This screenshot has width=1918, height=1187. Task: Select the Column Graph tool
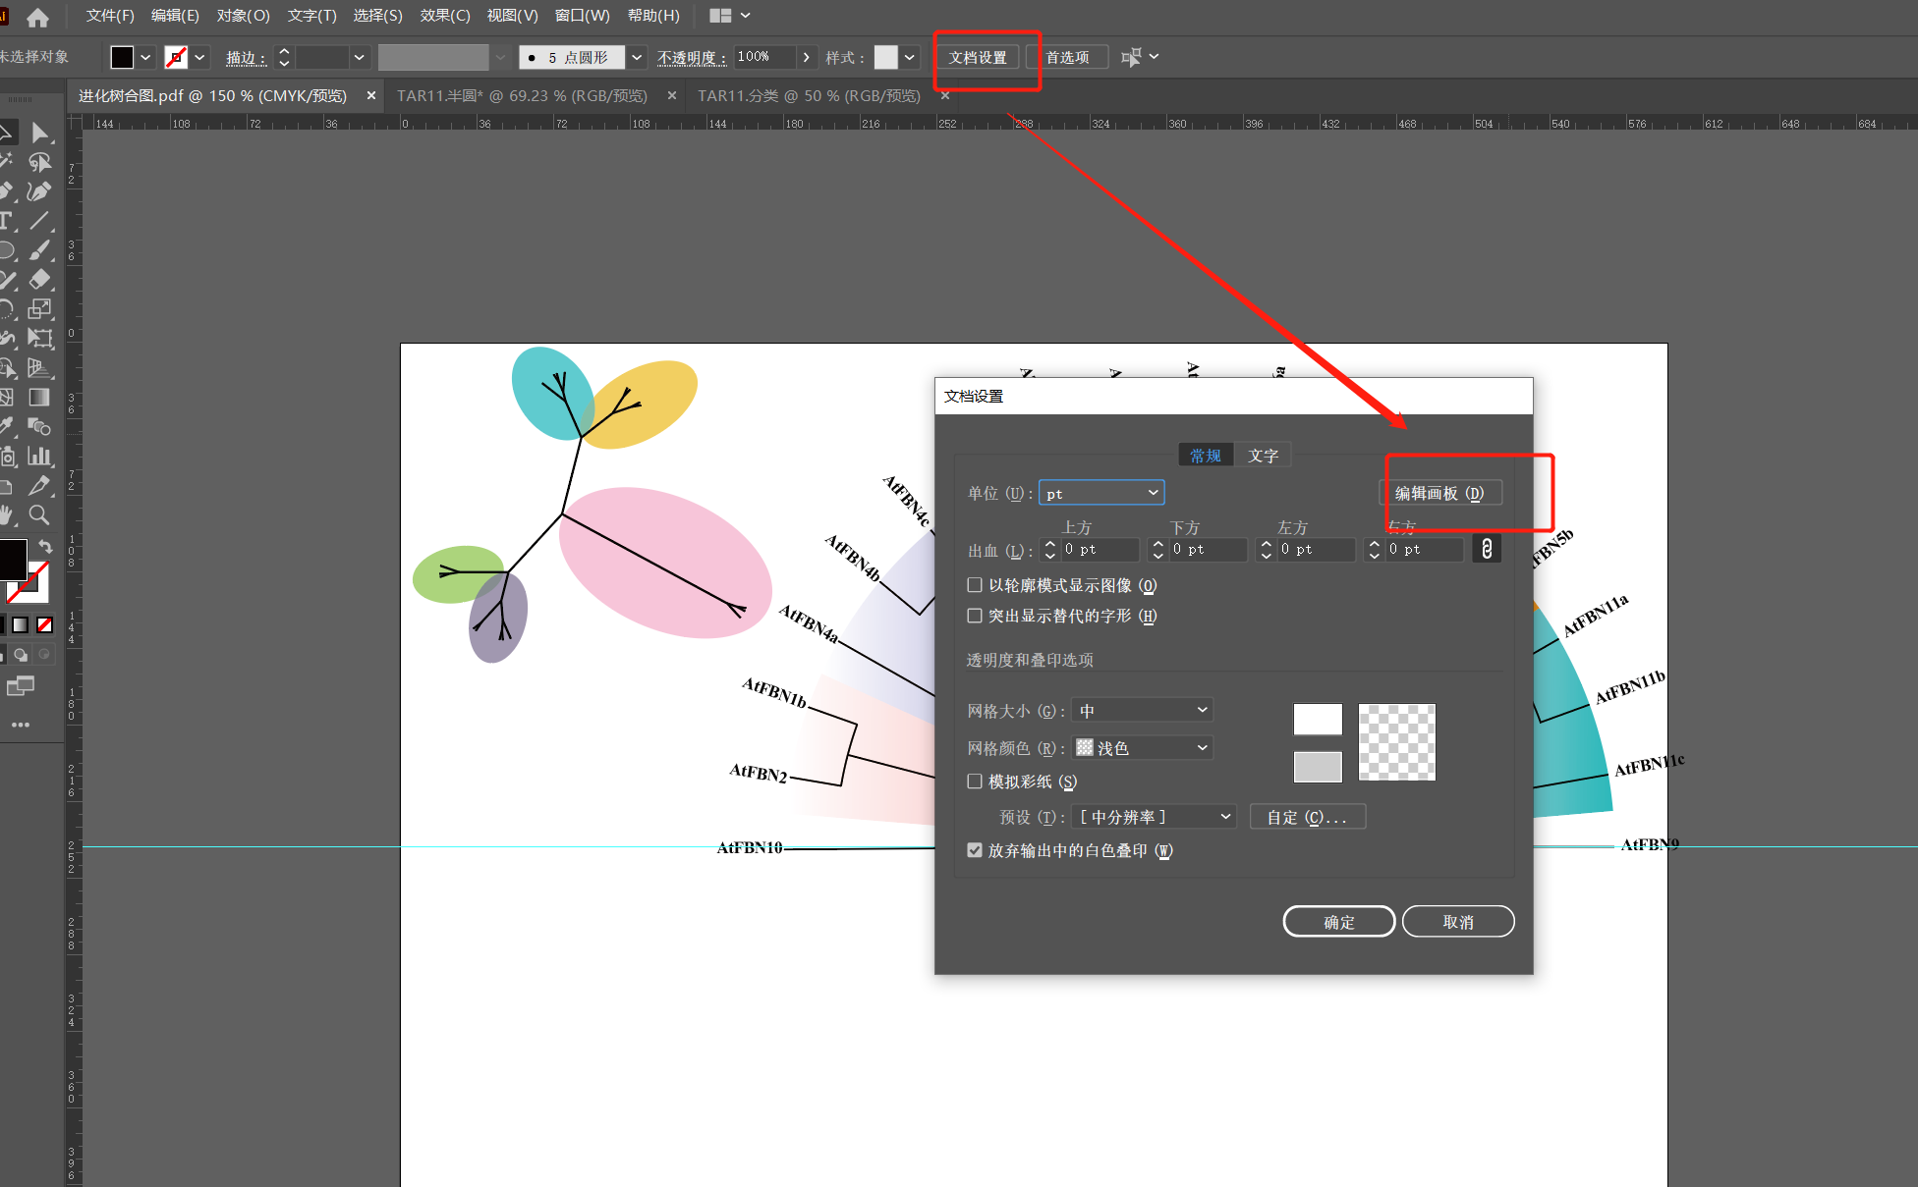pos(40,457)
